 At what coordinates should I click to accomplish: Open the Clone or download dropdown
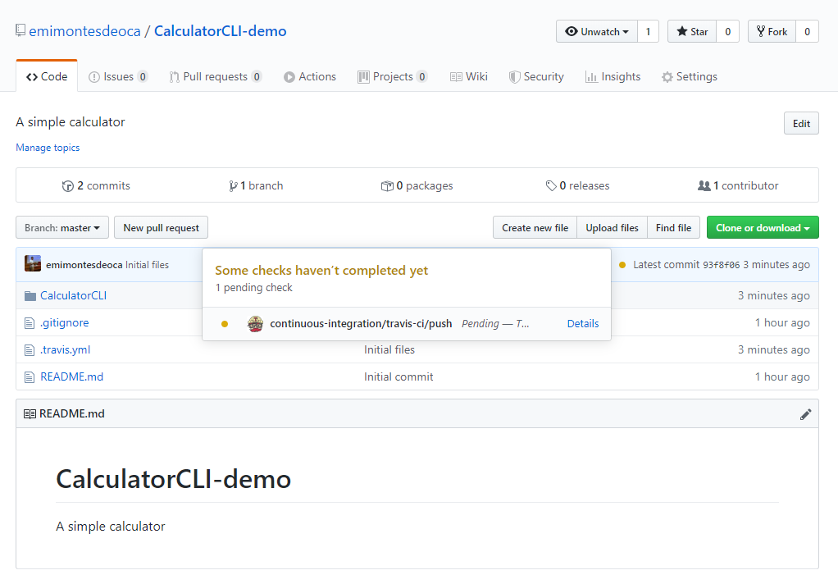click(762, 228)
